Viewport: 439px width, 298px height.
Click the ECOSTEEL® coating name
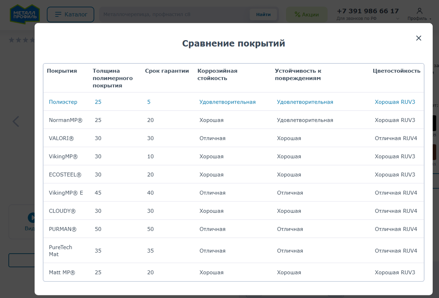tap(65, 175)
